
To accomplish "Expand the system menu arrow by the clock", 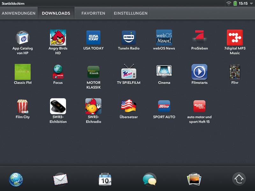I will [251, 4].
